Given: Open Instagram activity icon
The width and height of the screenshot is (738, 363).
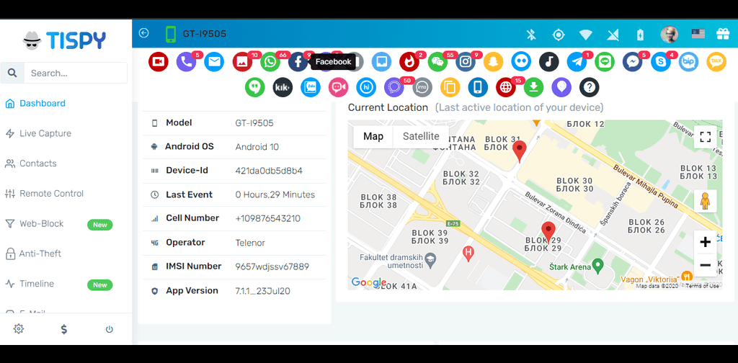Looking at the screenshot, I should click(466, 62).
